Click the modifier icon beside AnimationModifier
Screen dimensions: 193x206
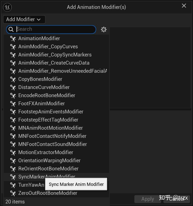coord(13,38)
